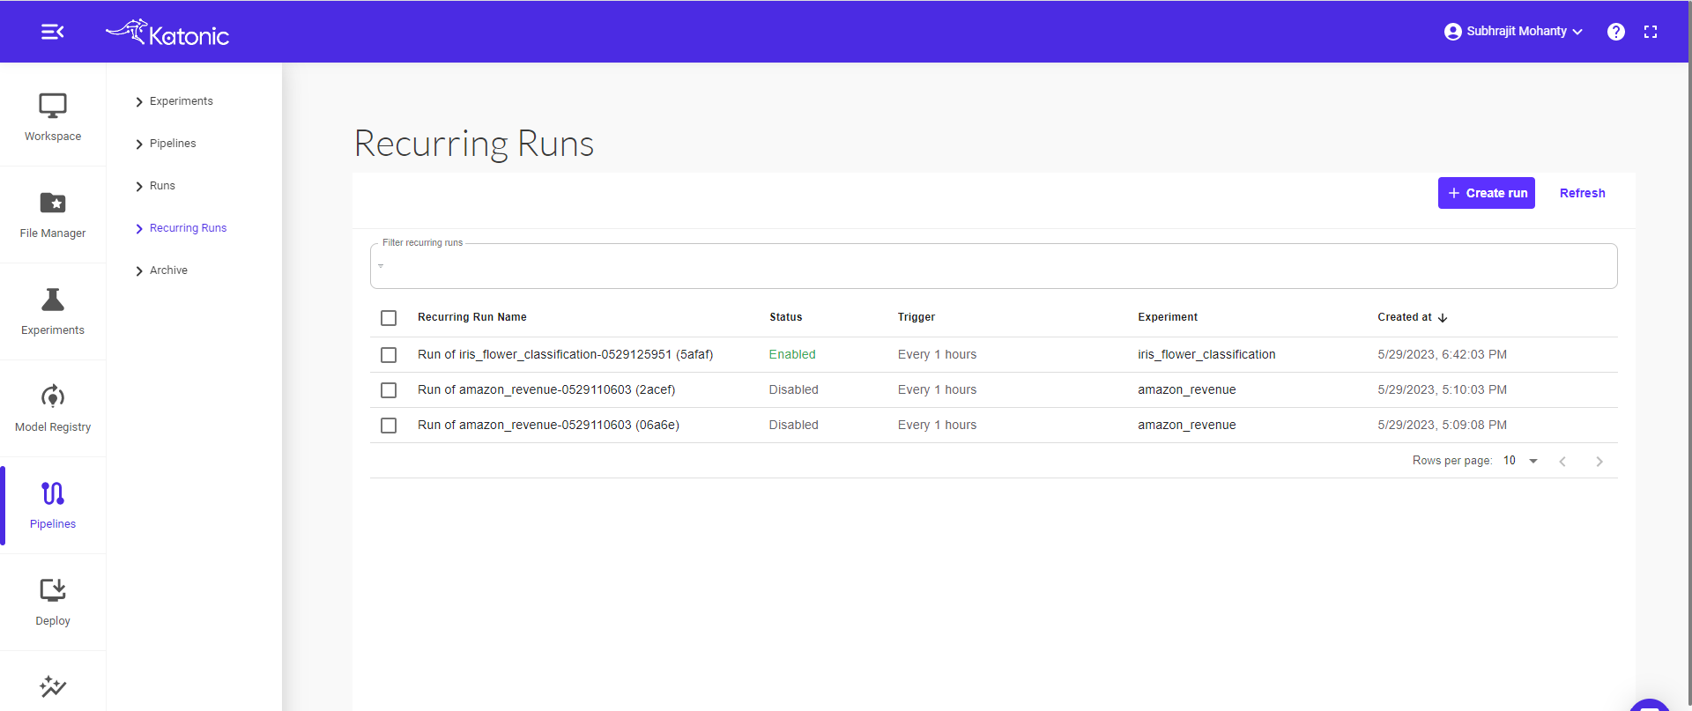Select the iris_flower_classification run checkbox
This screenshot has width=1692, height=711.
(x=389, y=355)
